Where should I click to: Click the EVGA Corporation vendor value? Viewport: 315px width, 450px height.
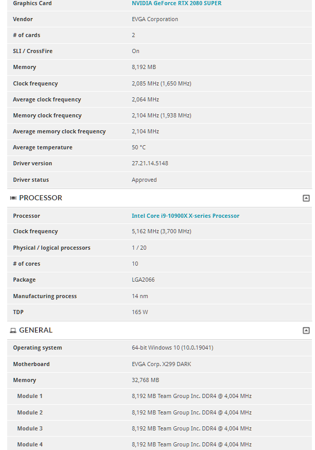pyautogui.click(x=155, y=19)
